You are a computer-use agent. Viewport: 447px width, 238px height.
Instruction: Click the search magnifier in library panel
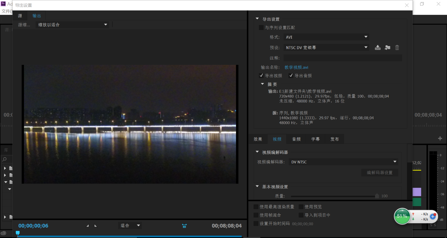pos(4,159)
